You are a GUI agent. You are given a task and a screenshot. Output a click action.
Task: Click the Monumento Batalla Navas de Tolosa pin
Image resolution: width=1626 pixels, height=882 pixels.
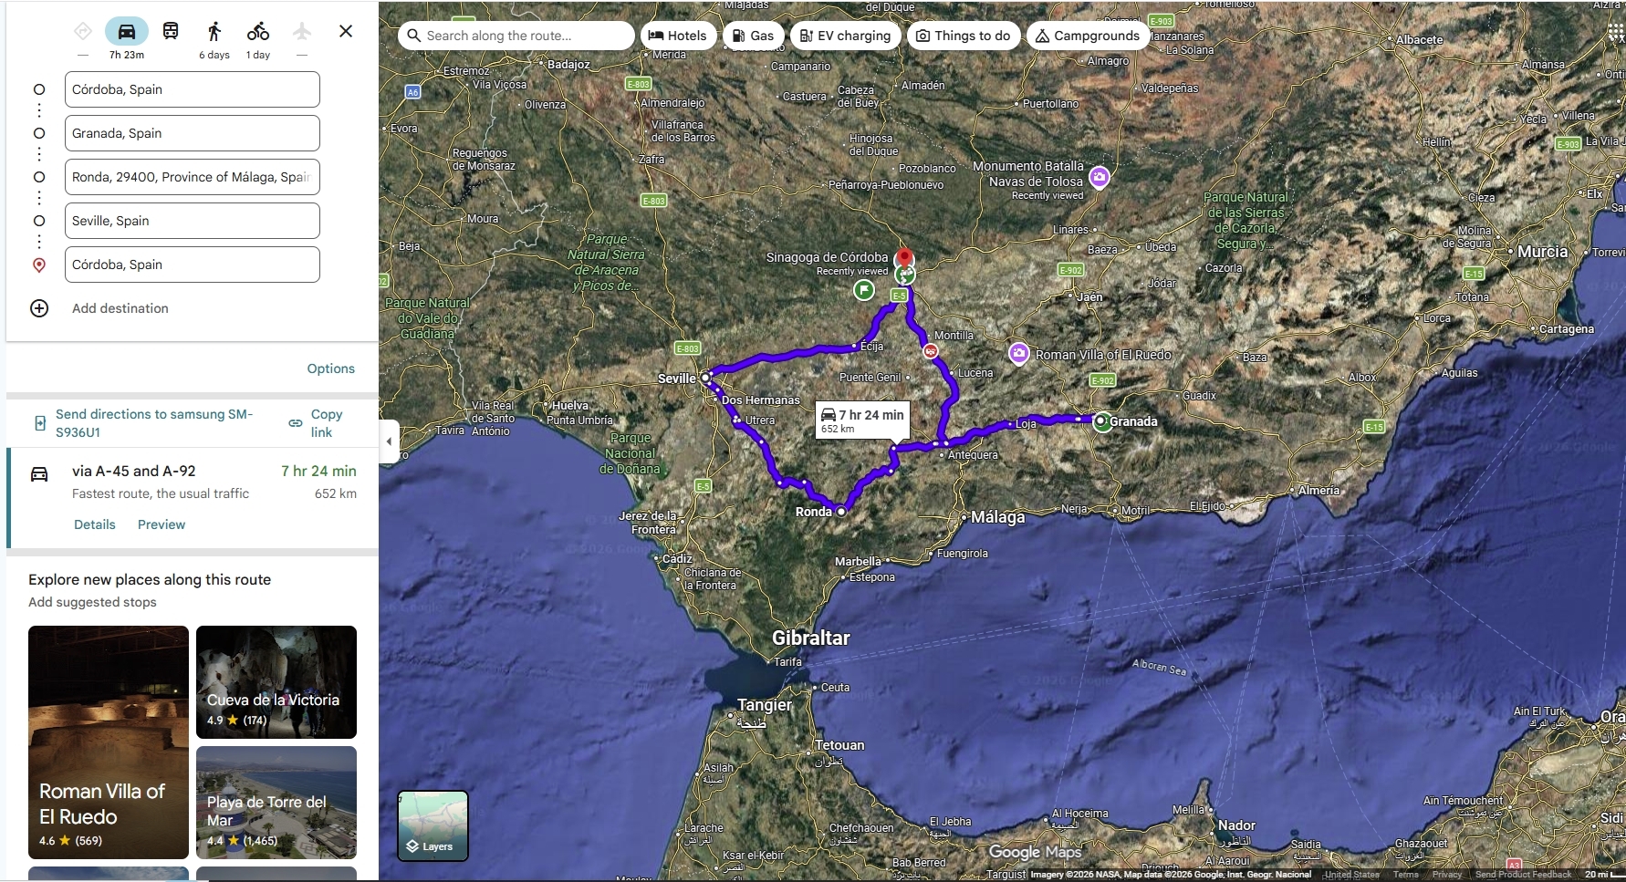(x=1100, y=177)
